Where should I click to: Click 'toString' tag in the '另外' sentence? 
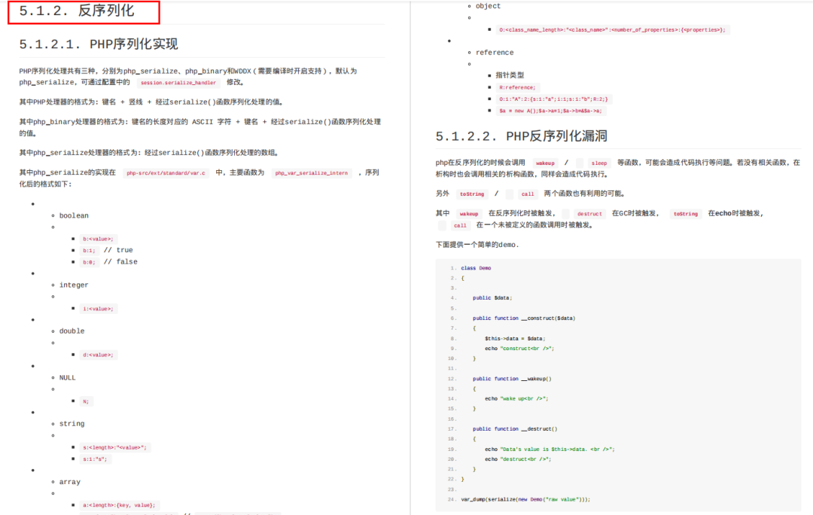click(x=472, y=194)
